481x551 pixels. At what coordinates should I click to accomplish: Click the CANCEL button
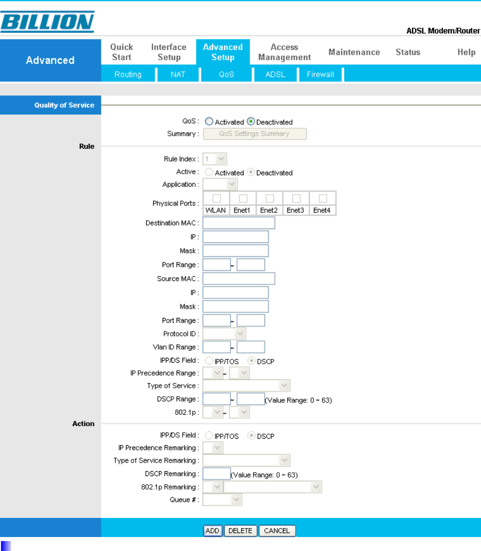pyautogui.click(x=277, y=531)
